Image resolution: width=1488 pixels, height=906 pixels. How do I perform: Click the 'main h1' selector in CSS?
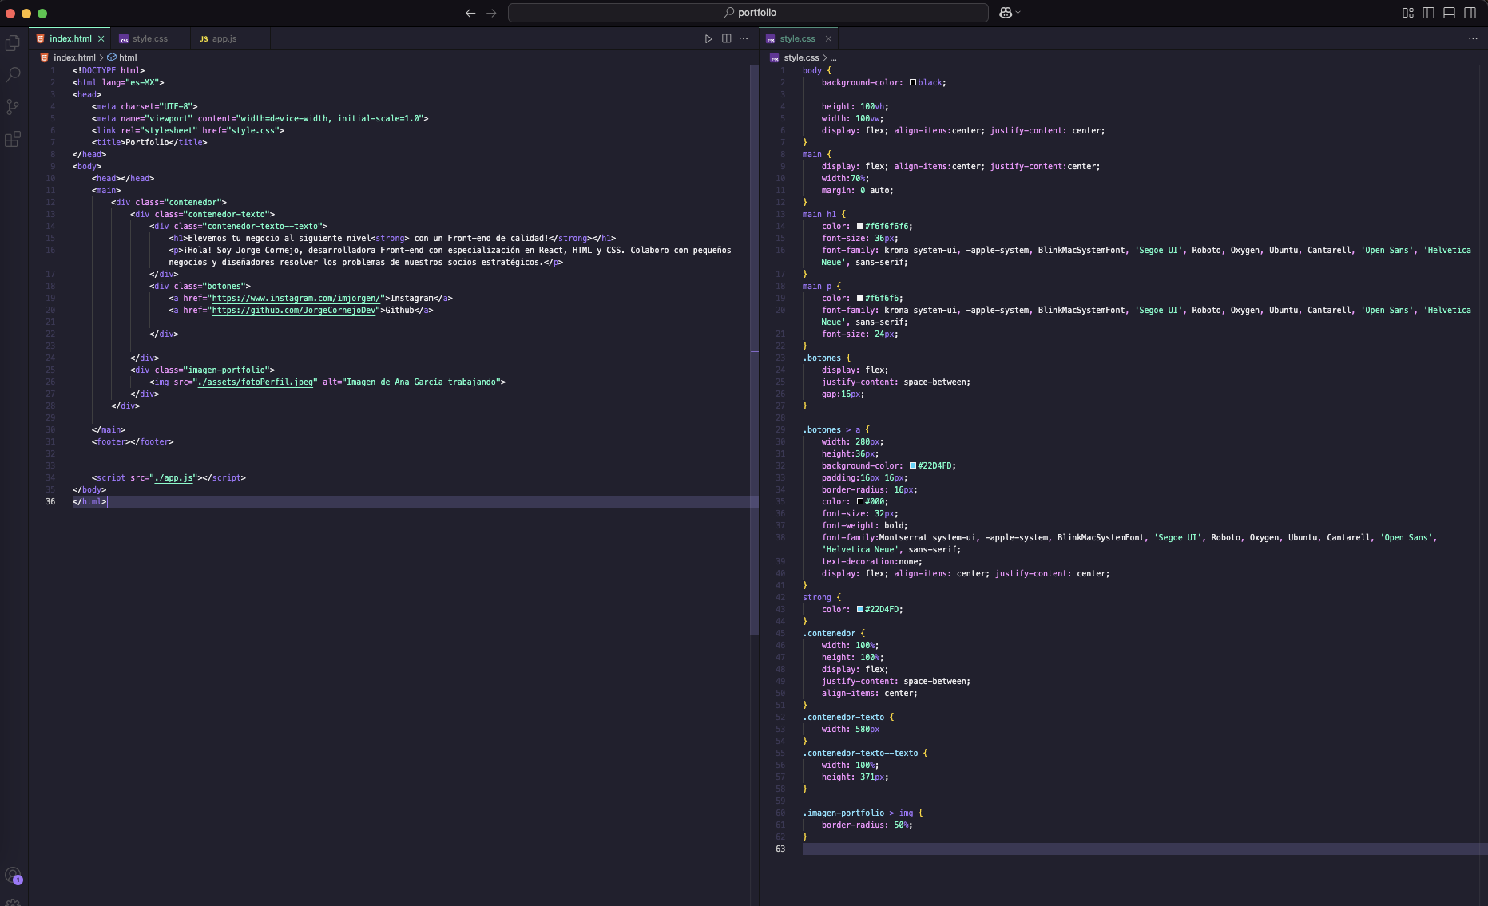pos(819,214)
